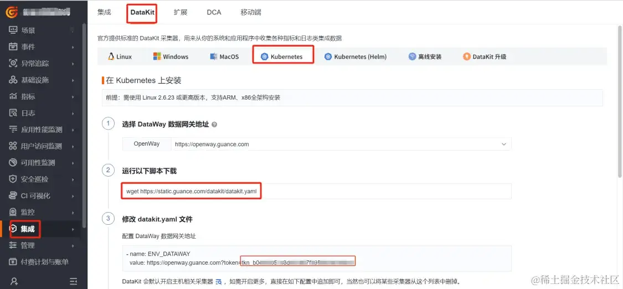Select the Kubernetes (Helm) tab
The height and width of the screenshot is (289, 623).
pos(355,56)
